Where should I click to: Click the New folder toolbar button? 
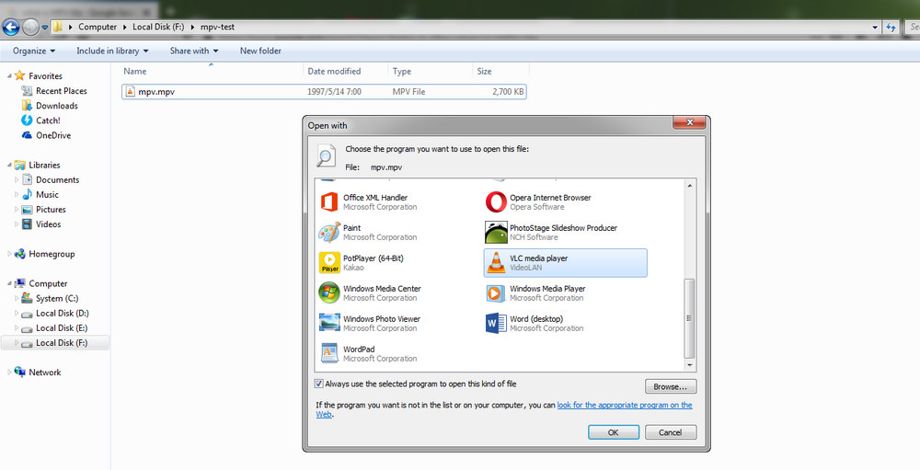point(260,52)
